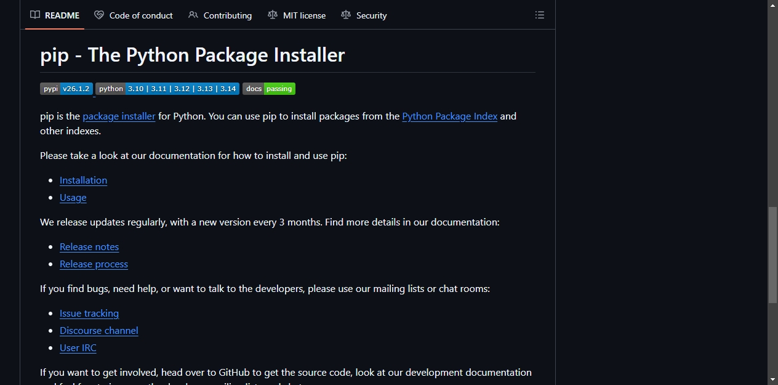Follow the package installer link
This screenshot has width=778, height=385.
[119, 116]
